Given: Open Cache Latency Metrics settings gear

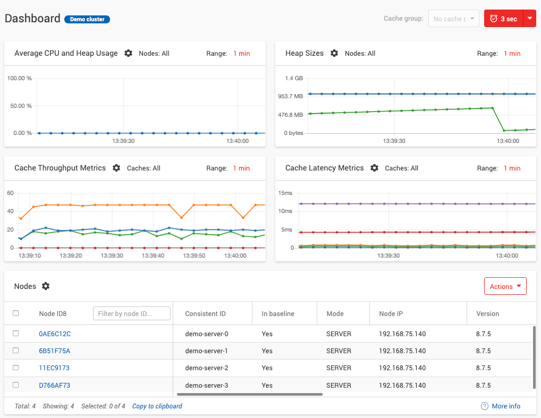Looking at the screenshot, I should pos(375,168).
